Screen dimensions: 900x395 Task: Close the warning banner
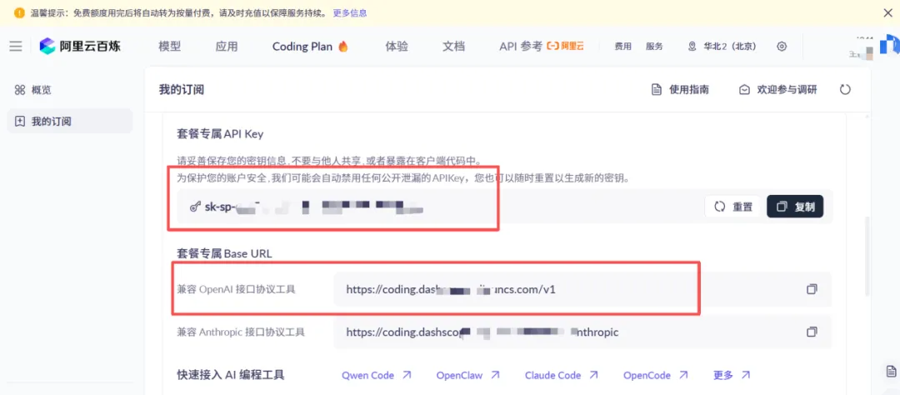[887, 12]
